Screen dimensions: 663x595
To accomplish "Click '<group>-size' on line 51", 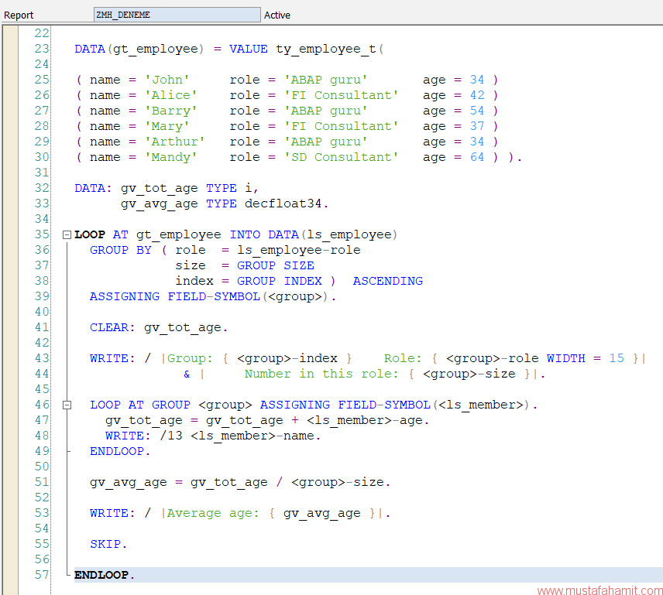I will [338, 482].
